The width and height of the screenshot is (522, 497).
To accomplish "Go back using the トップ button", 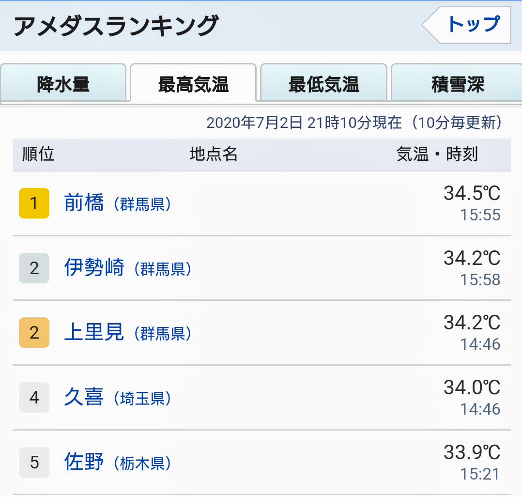I will click(467, 25).
